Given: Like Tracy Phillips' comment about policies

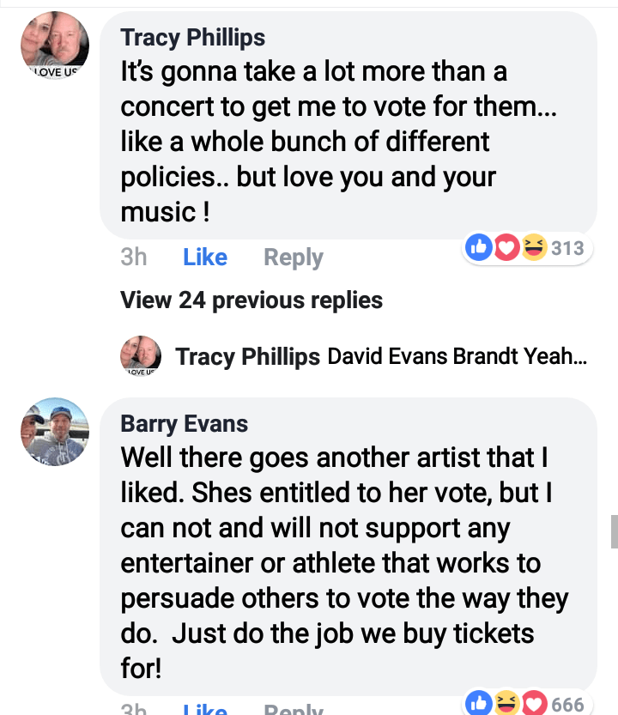Looking at the screenshot, I should coord(205,258).
